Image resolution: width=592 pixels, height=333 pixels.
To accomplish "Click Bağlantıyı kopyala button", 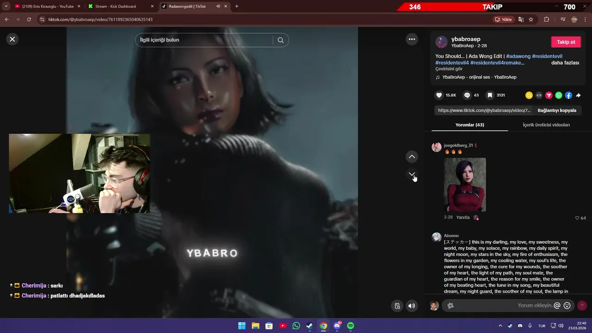I will pyautogui.click(x=557, y=111).
